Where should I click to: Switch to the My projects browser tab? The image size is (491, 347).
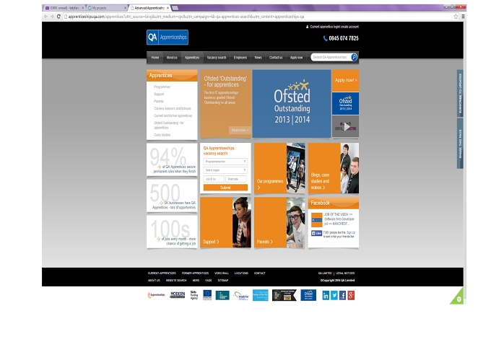pyautogui.click(x=106, y=8)
